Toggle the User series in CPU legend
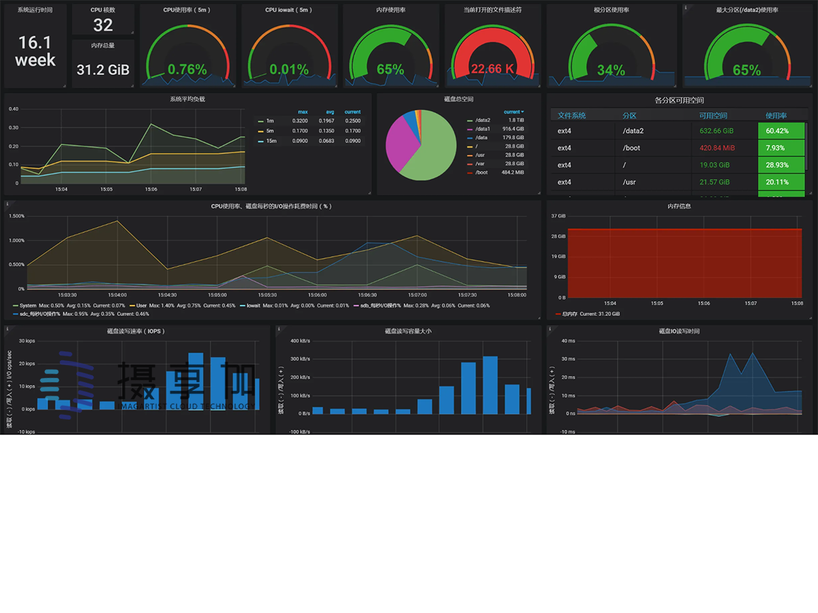 (141, 306)
